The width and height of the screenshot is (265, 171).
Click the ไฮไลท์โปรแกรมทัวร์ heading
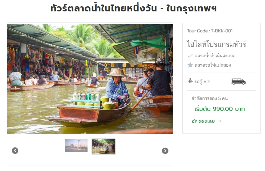pos(216,44)
